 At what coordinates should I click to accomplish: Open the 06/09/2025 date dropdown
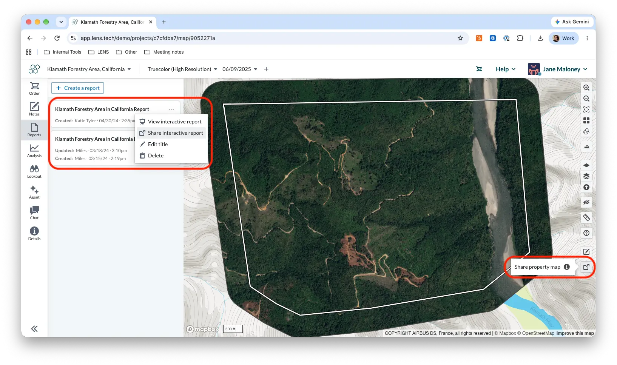[x=240, y=69]
